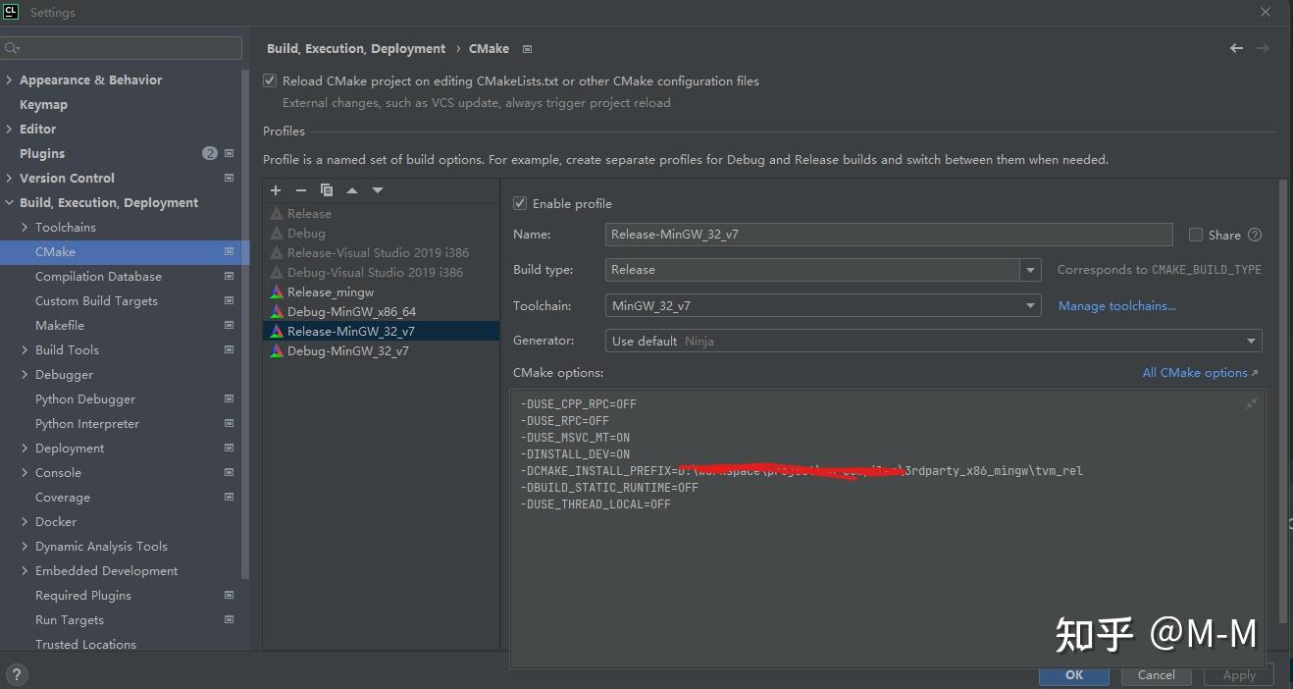Open Compilation Database settings

pyautogui.click(x=98, y=276)
